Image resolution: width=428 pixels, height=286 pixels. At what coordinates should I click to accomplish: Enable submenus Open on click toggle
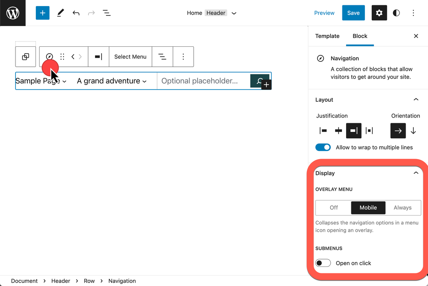coord(323,263)
